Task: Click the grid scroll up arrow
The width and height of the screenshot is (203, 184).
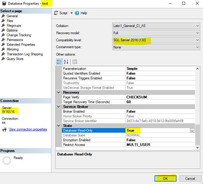Action: click(x=197, y=69)
